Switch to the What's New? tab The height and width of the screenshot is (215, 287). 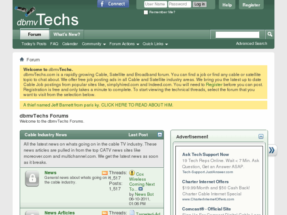[x=67, y=34]
